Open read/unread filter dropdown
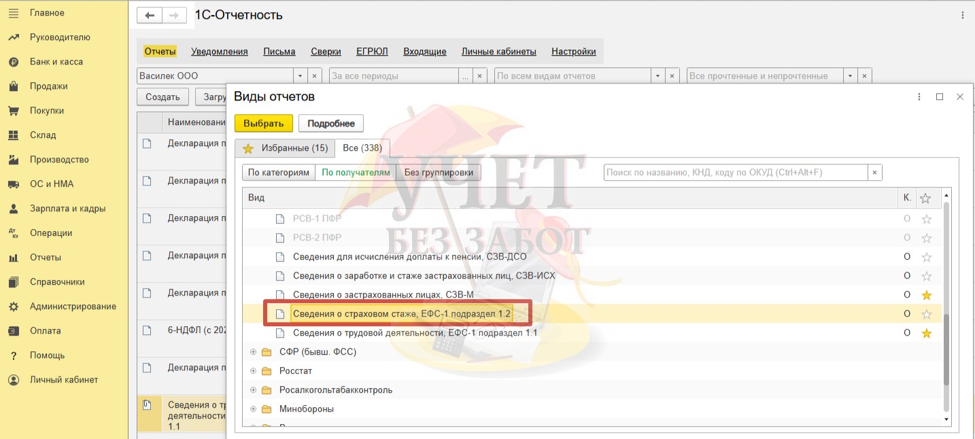This screenshot has height=439, width=975. 851,76
